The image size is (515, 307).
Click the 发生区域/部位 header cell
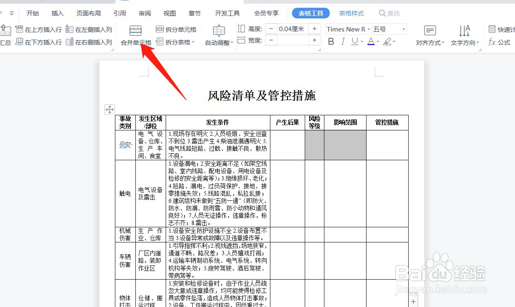[x=151, y=122]
